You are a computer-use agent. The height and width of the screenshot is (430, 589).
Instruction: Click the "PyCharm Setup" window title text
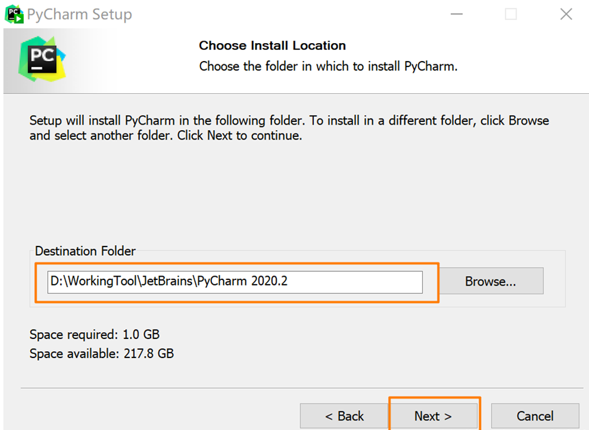(81, 14)
